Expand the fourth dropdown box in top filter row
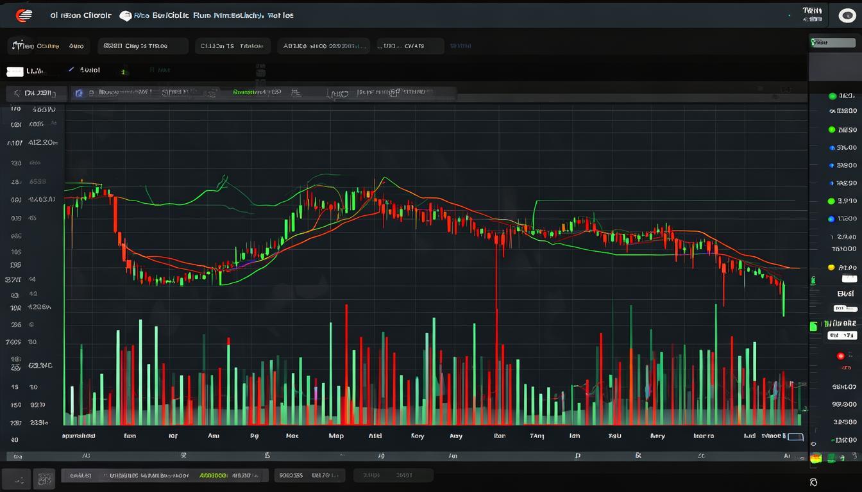Screen dimensions: 862x492 [323, 46]
